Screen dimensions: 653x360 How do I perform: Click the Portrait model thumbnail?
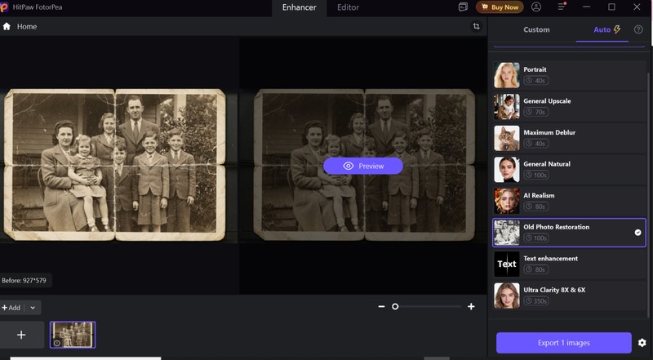(x=506, y=75)
